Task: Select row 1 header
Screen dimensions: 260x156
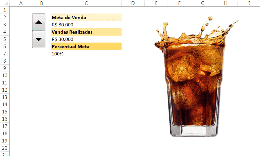Action: [5, 10]
